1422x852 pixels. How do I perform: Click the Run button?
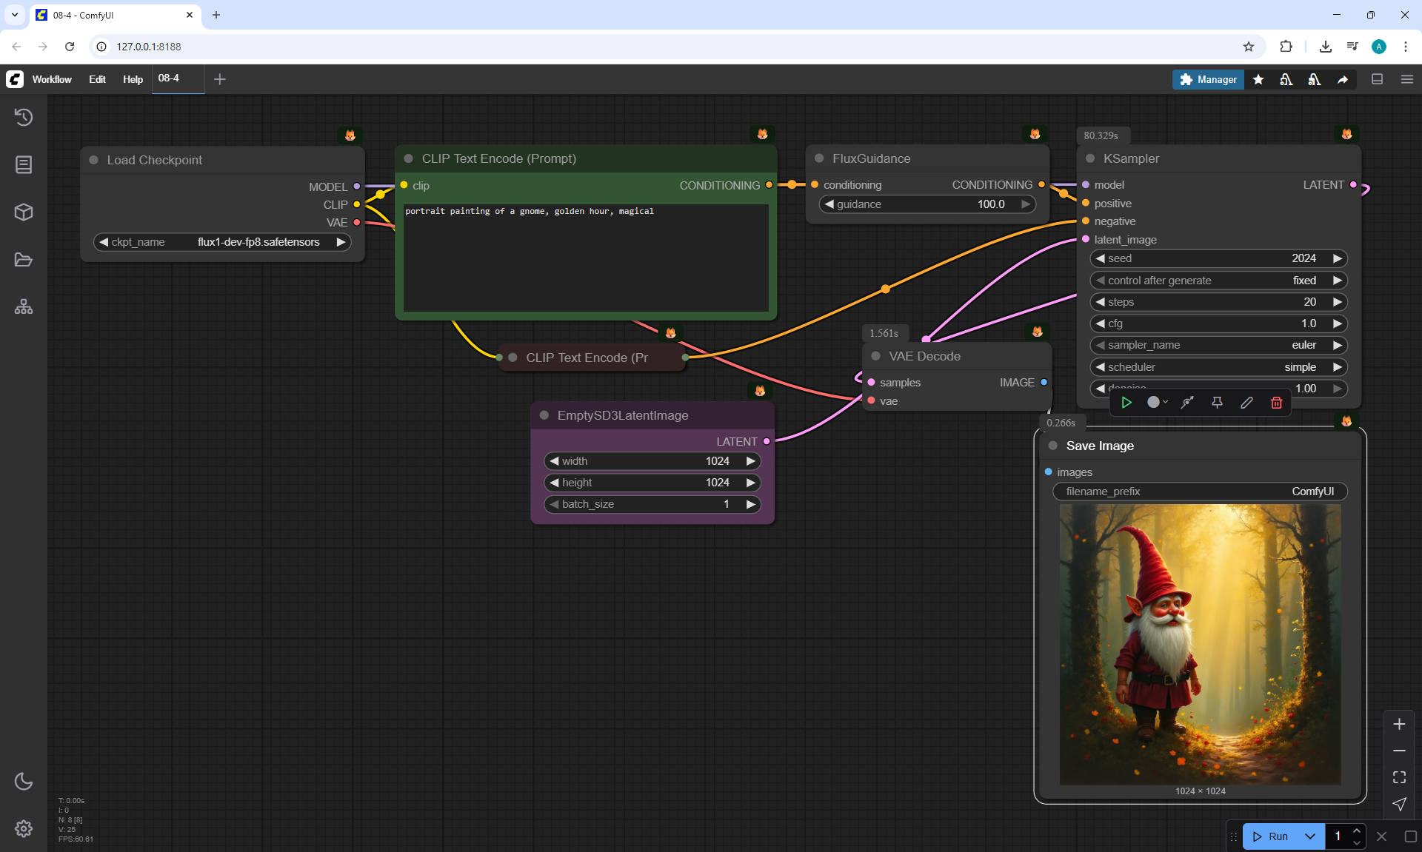tap(1272, 836)
